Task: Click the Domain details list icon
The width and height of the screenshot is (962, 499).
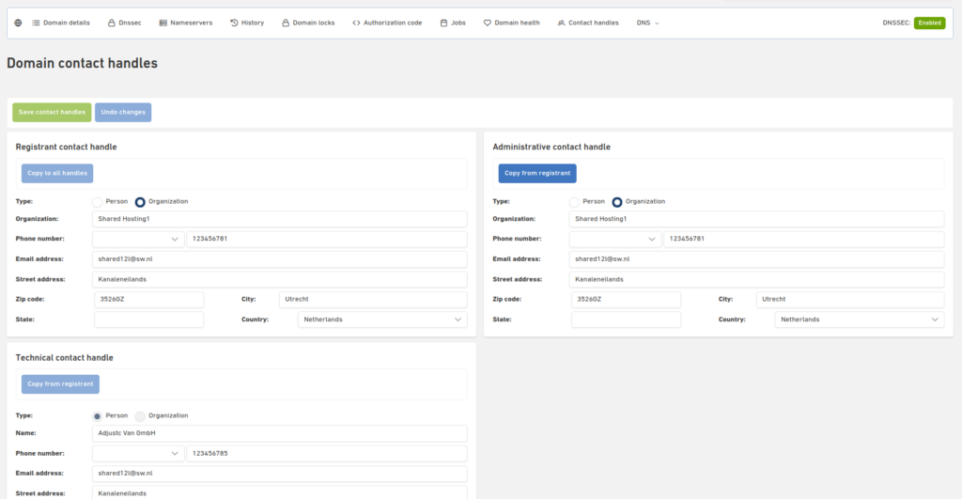Action: (x=37, y=23)
